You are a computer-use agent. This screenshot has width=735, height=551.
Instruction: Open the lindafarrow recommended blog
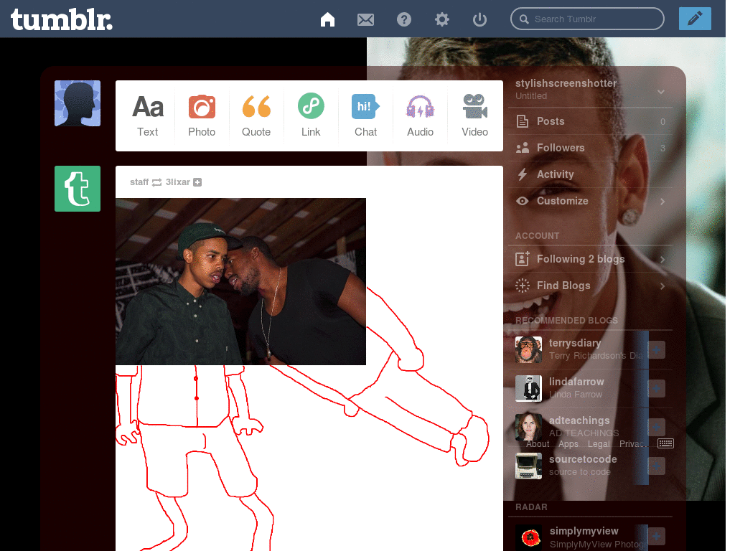point(576,382)
